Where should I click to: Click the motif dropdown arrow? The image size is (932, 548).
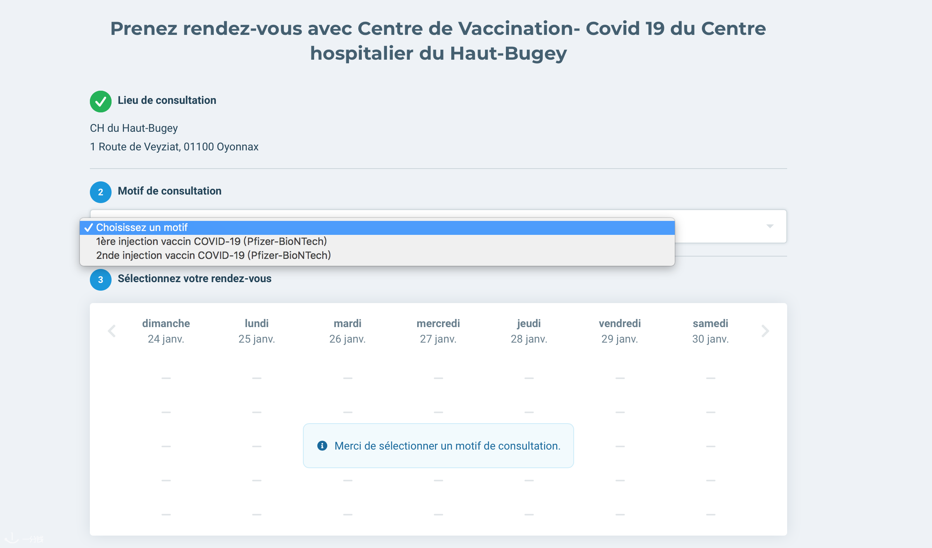point(770,226)
